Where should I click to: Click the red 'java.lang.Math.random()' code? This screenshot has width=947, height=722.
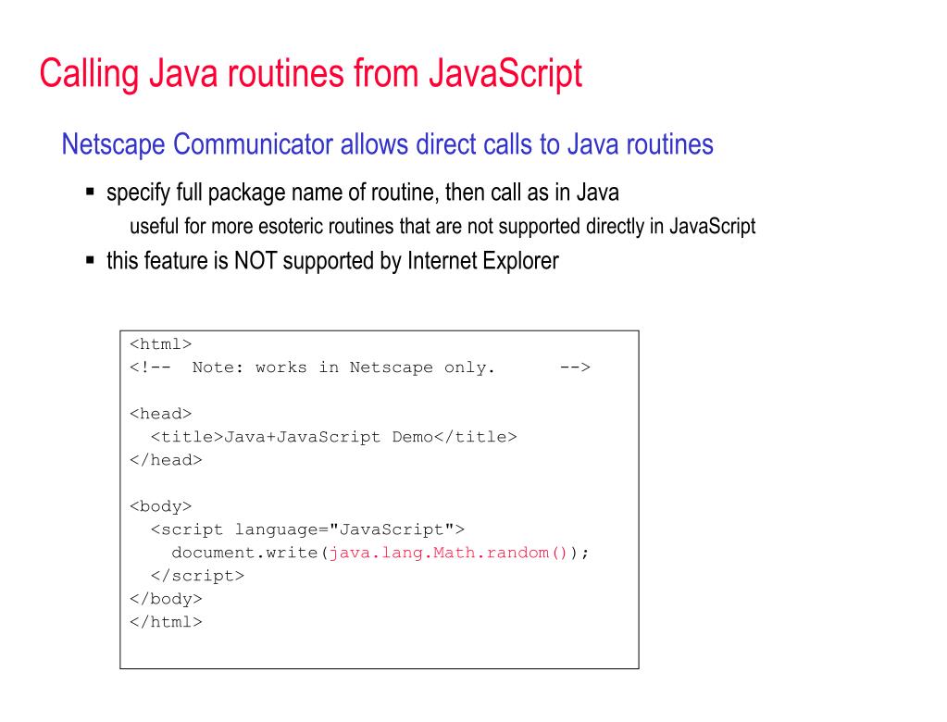click(x=448, y=553)
